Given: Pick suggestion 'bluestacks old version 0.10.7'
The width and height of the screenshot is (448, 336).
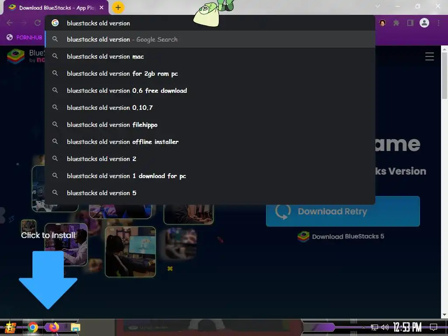Looking at the screenshot, I should point(210,108).
